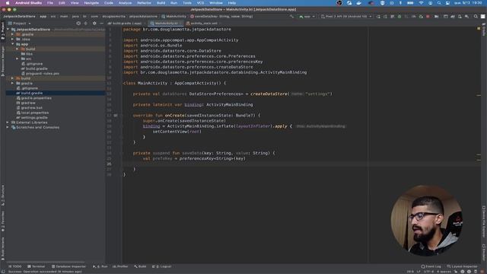
Task: Select gradle.properties file
Action: [x=33, y=98]
